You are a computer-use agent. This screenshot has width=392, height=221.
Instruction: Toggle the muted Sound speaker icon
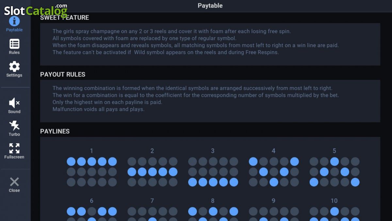pos(14,103)
